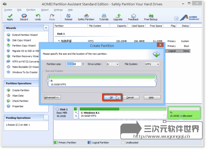Open the File System dropdown

pyautogui.click(x=152, y=64)
